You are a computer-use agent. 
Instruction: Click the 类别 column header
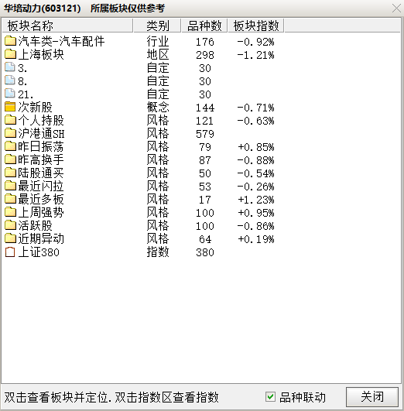(157, 26)
